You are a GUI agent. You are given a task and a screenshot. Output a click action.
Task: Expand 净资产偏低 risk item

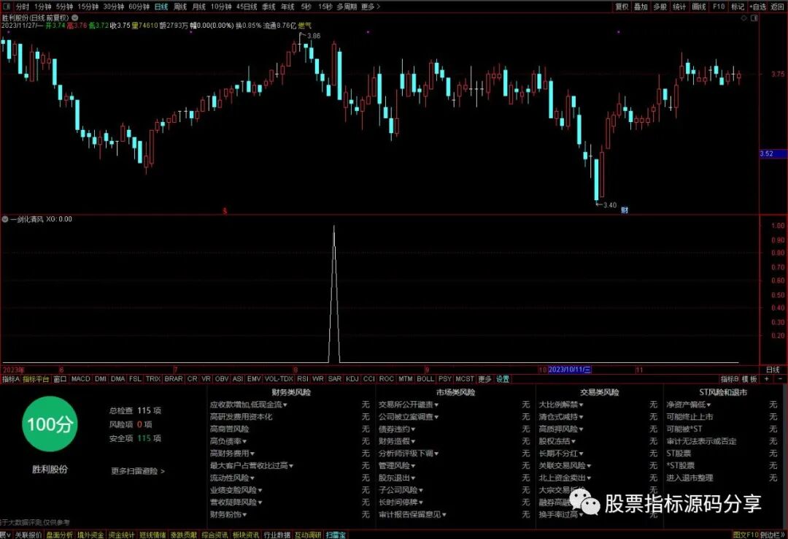(689, 405)
